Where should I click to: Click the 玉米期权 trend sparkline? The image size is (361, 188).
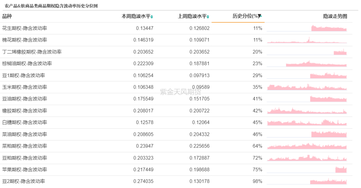[x=307, y=87]
